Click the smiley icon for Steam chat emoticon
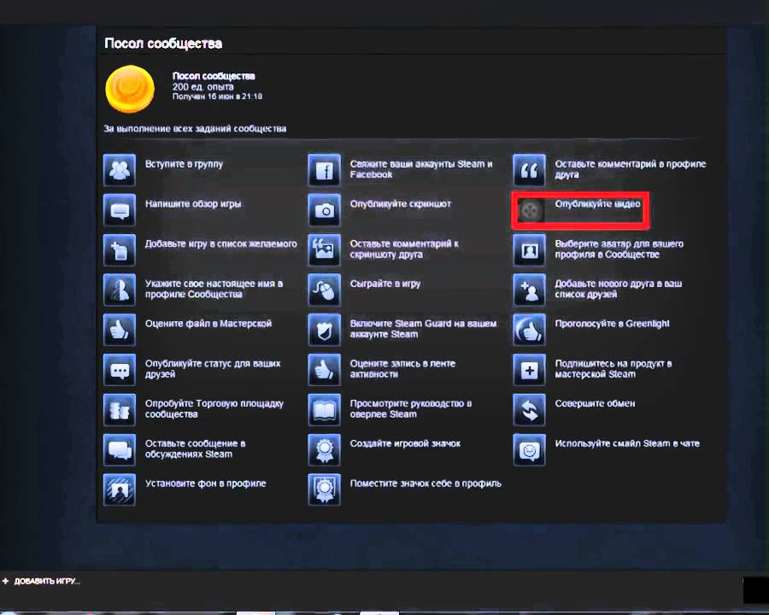769x615 pixels. pos(529,449)
